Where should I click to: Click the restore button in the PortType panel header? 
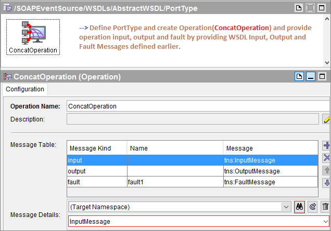(x=299, y=8)
